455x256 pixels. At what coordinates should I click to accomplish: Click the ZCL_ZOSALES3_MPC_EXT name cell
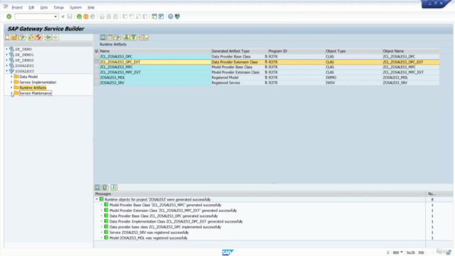[155, 73]
